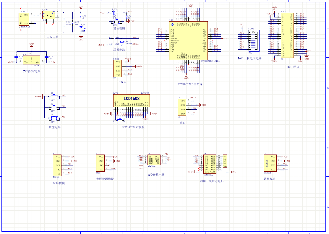This screenshot has height=234, width=329.
Task: Select push button K3
Action: click(54, 118)
